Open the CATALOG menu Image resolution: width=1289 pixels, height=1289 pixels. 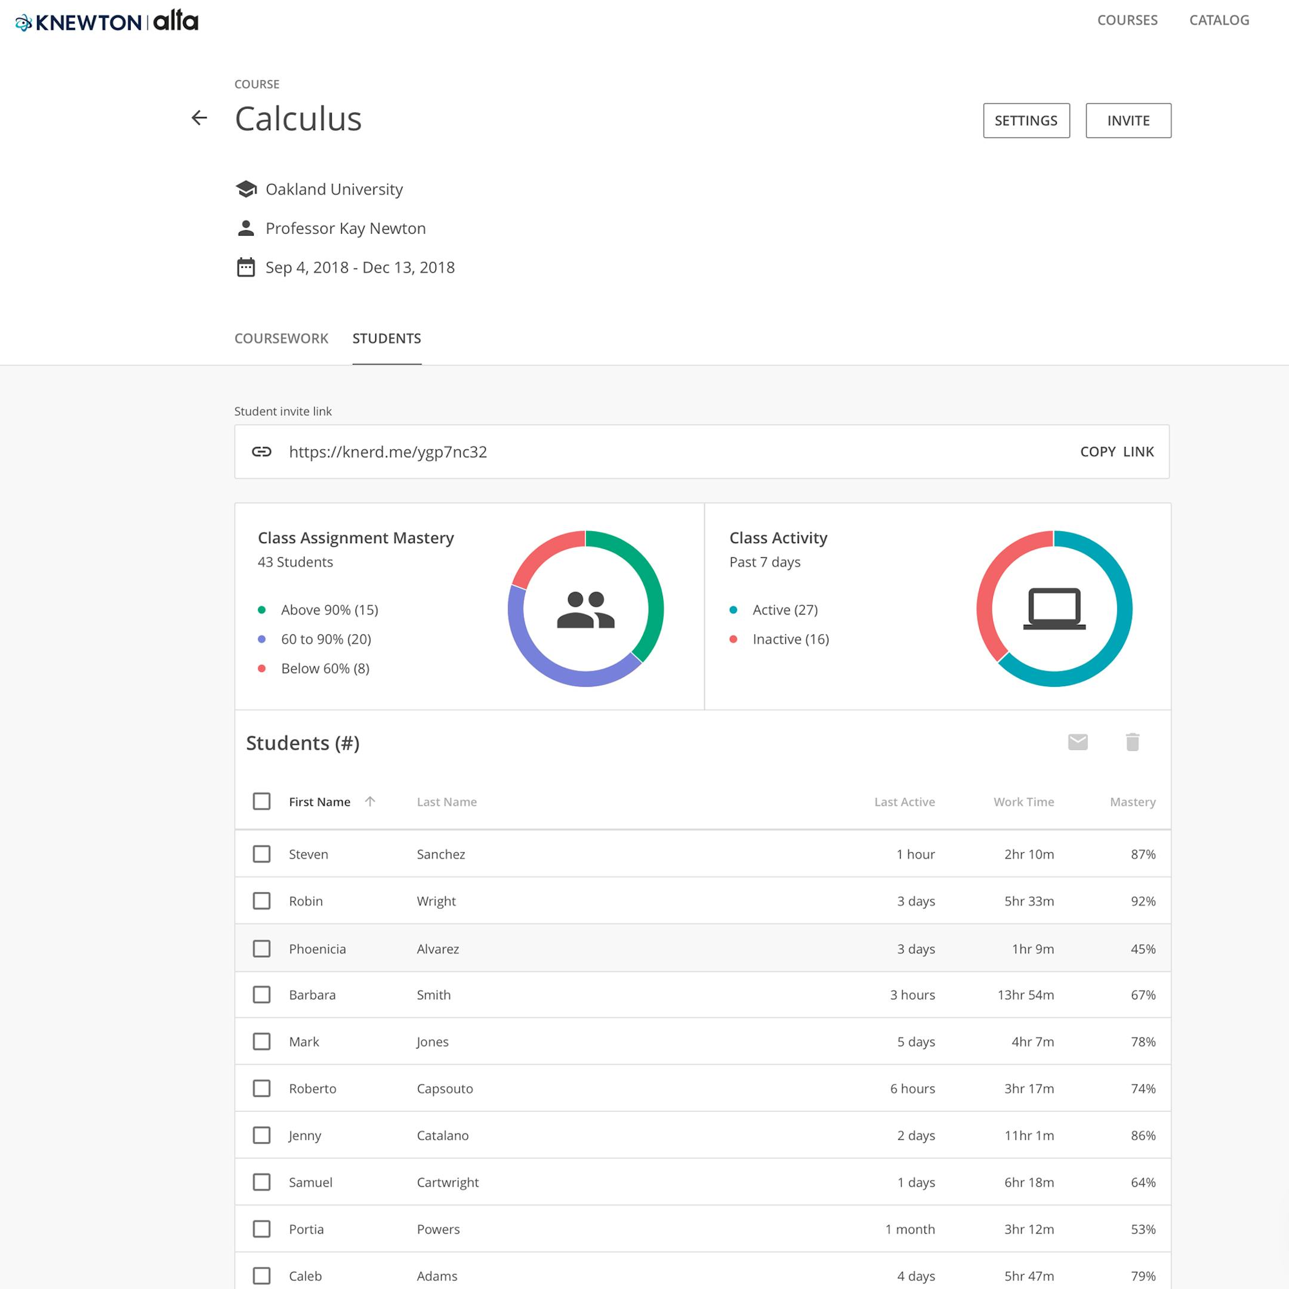pyautogui.click(x=1219, y=20)
